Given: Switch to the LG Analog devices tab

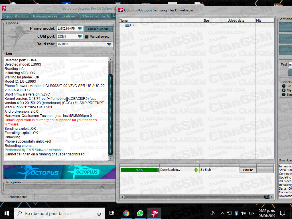Looking at the screenshot, I should pos(44,16).
